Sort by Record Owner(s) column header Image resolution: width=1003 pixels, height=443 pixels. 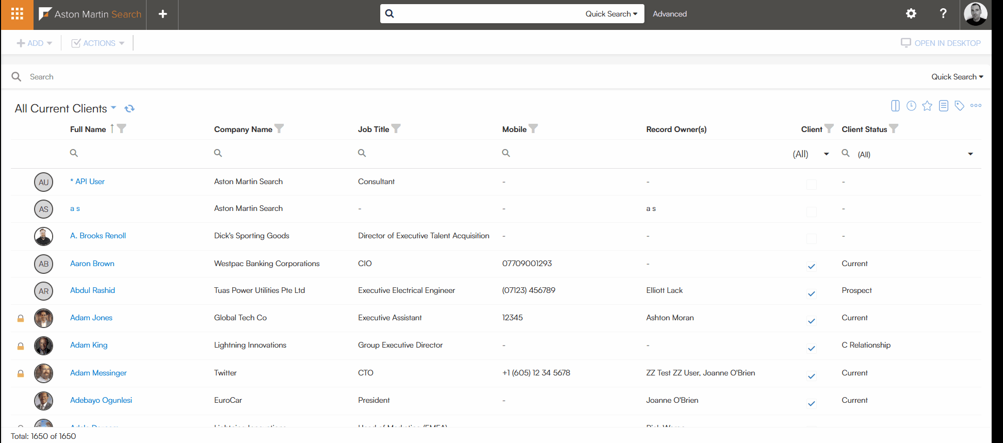676,129
